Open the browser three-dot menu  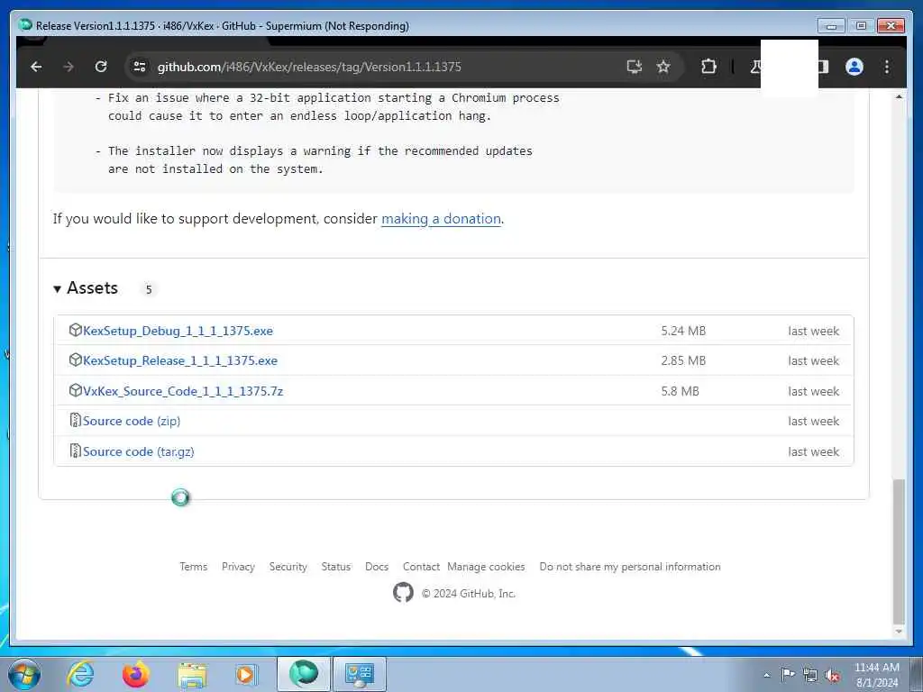(887, 67)
